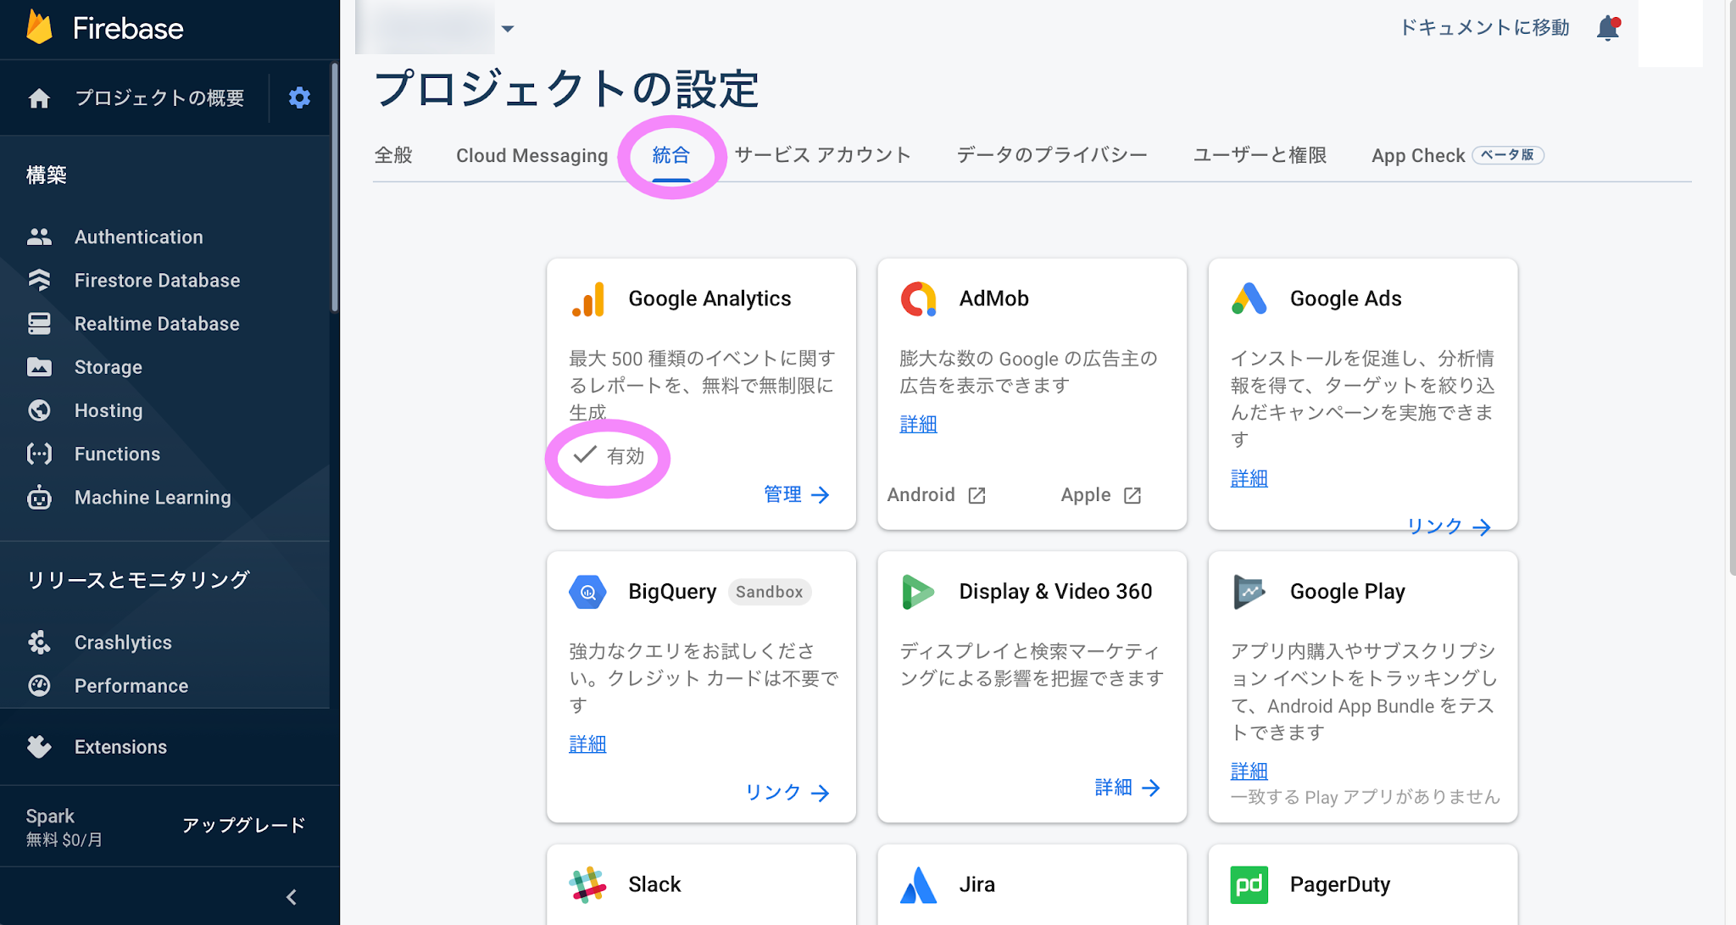The image size is (1736, 925).
Task: Open Storage in sidebar
Action: pyautogui.click(x=108, y=367)
